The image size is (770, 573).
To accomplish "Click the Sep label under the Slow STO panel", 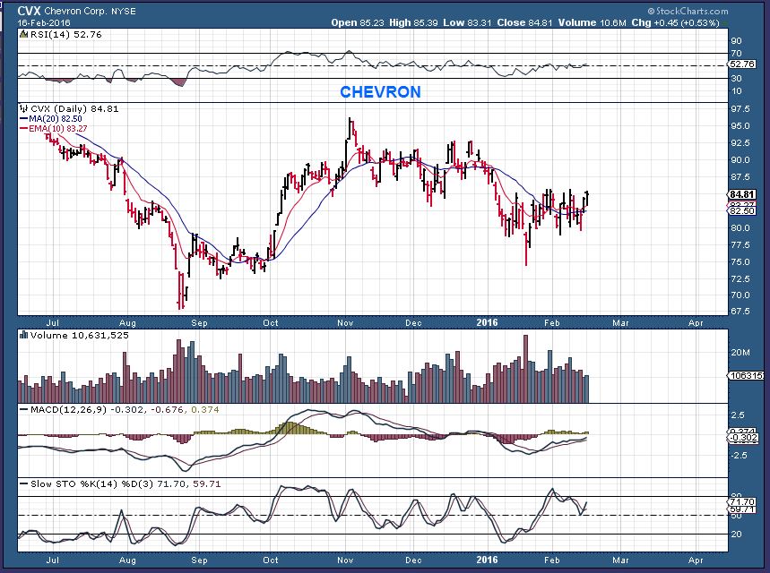I will [x=199, y=560].
